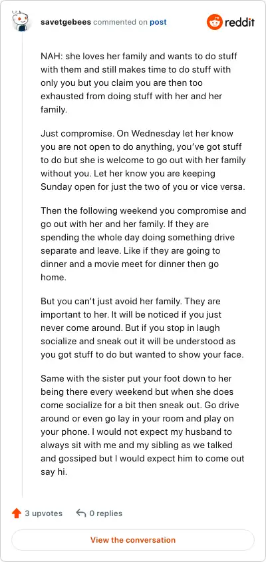Click the reply arrow icon
The height and width of the screenshot is (562, 266).
[x=81, y=513]
